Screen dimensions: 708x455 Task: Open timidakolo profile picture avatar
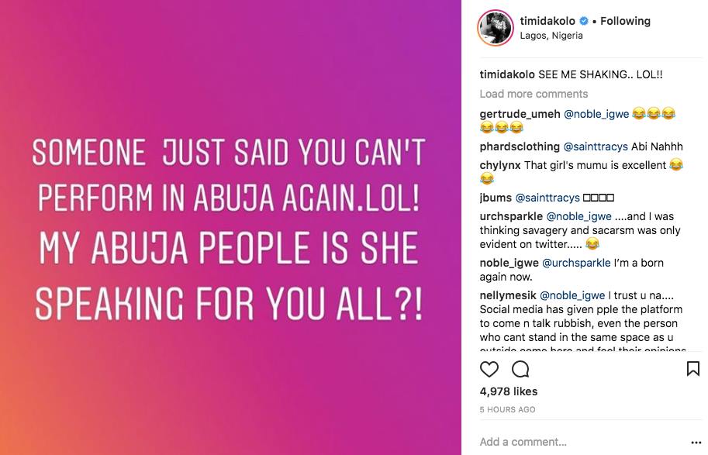tap(494, 29)
